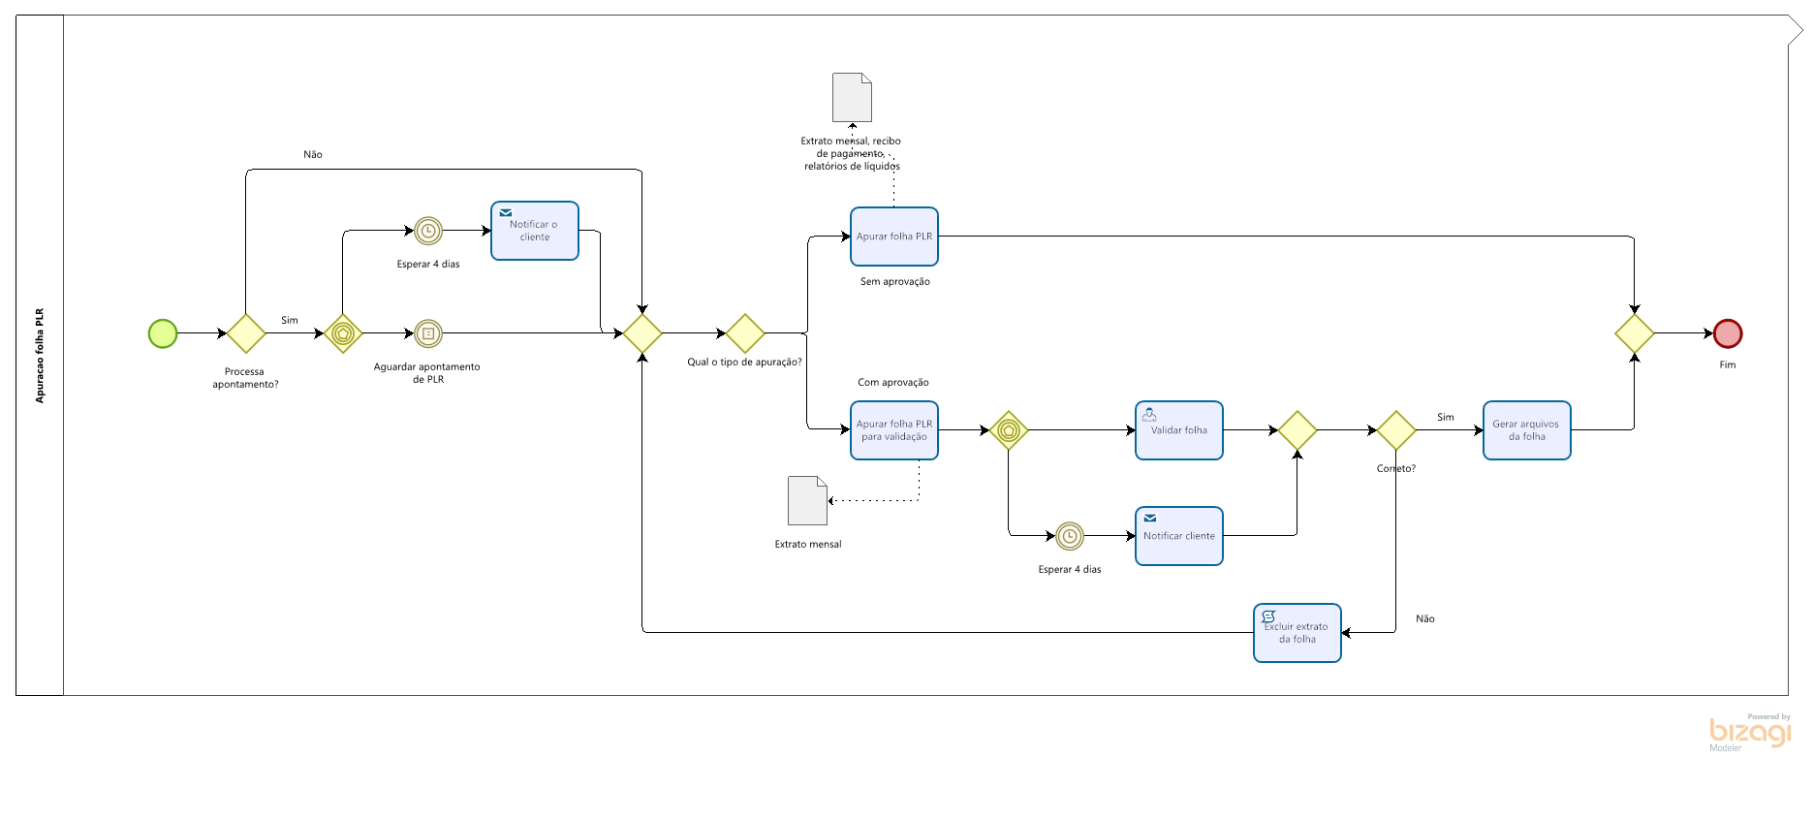Select the 'Apuracao folha PLR' pool label
The image size is (1813, 821).
tap(40, 356)
